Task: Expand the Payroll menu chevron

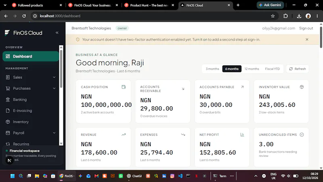Action: [x=54, y=133]
